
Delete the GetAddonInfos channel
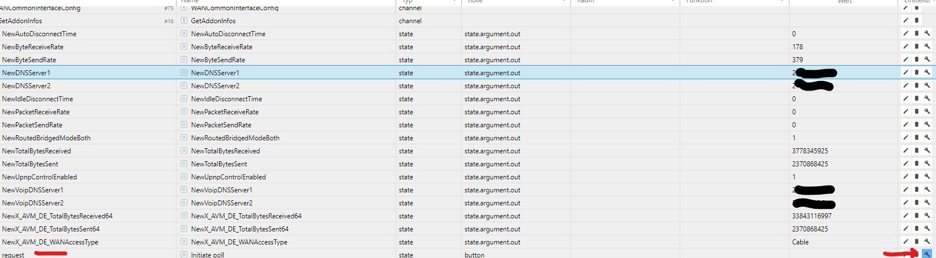[x=917, y=20]
